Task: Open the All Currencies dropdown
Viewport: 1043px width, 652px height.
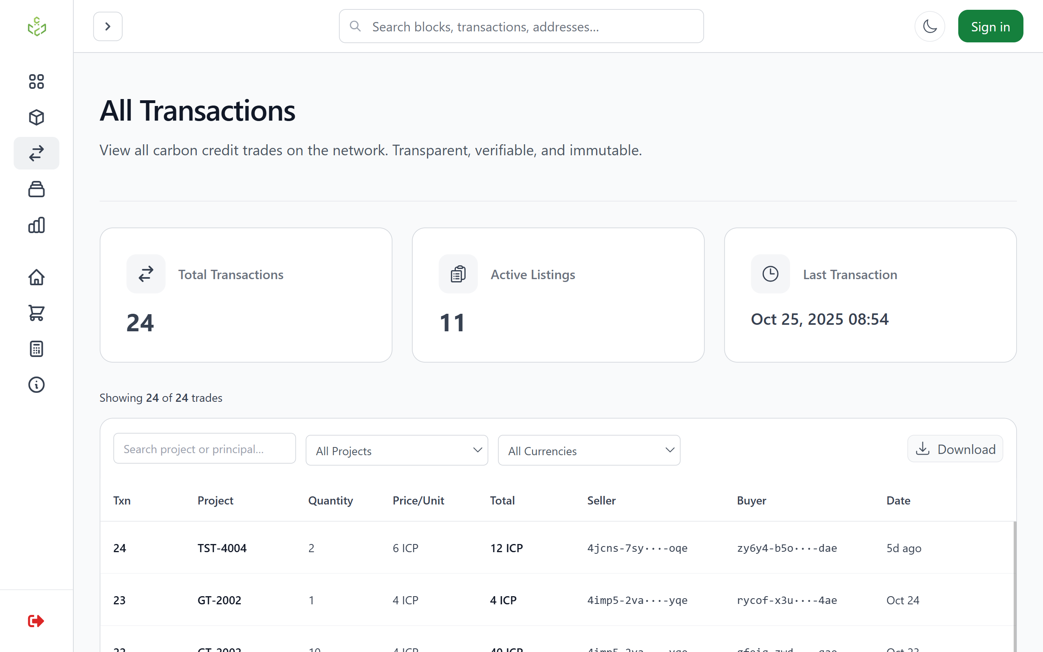Action: [x=589, y=450]
